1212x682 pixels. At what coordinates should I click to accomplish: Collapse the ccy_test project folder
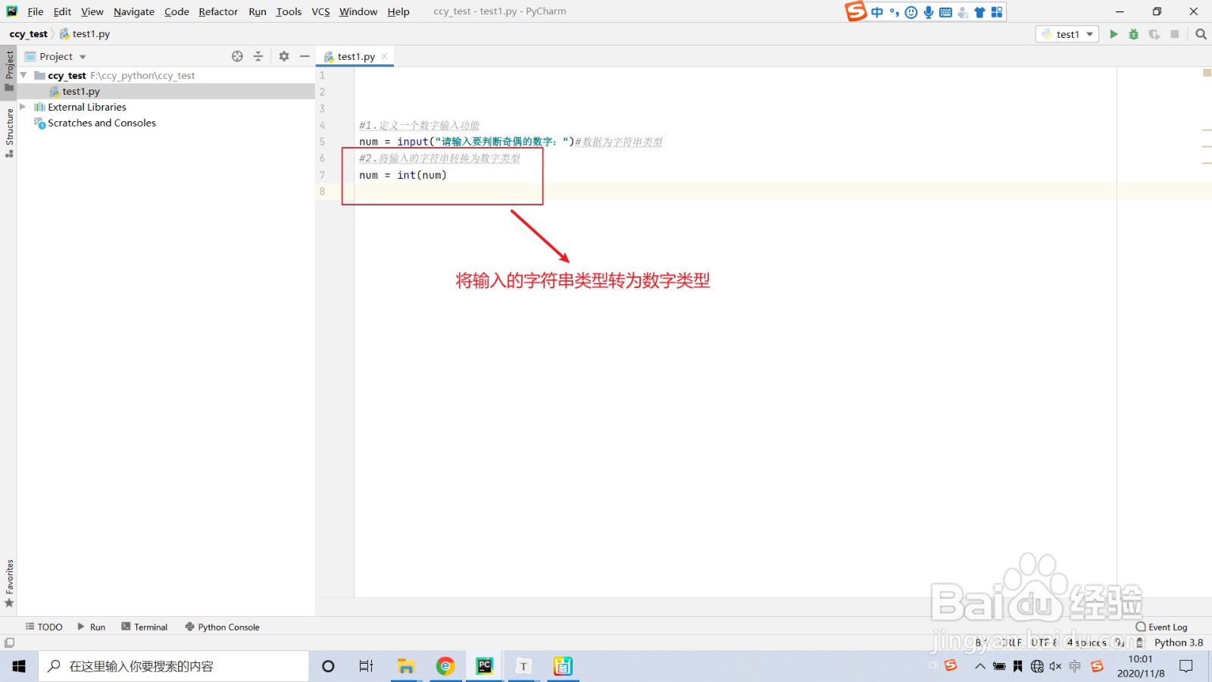23,75
